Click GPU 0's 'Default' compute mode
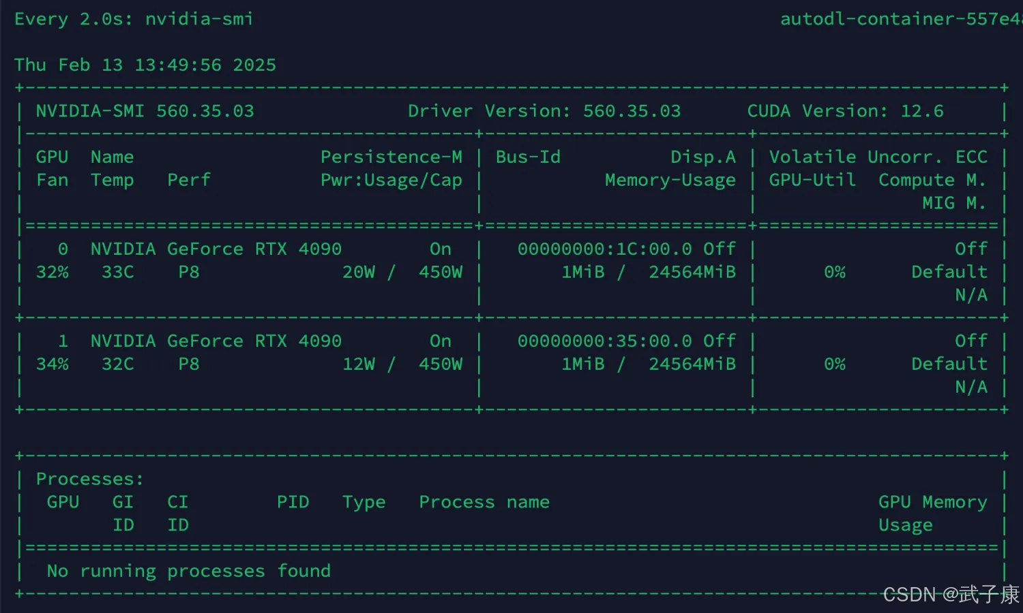 point(949,272)
